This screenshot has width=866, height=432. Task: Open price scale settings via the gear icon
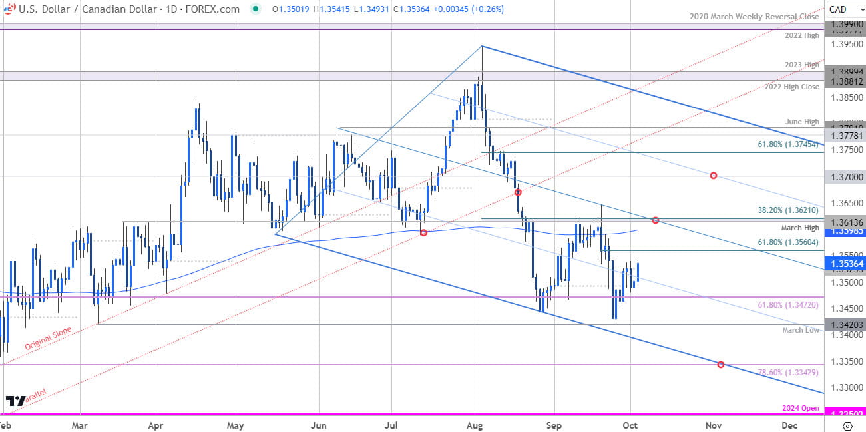tap(847, 426)
